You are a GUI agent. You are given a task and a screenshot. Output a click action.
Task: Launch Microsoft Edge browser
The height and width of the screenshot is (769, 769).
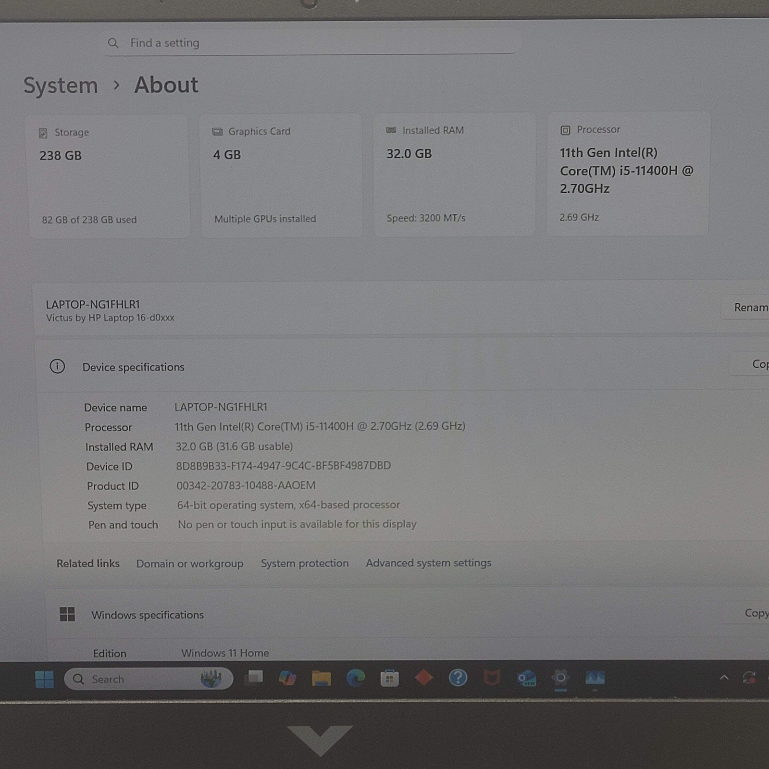click(356, 678)
